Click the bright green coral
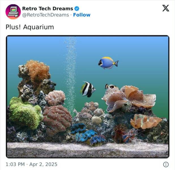 click(x=25, y=113)
